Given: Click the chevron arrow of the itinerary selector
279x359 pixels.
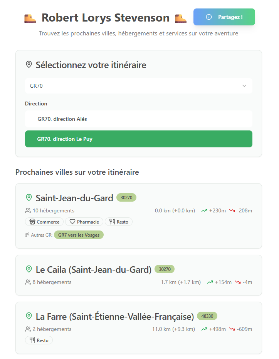Looking at the screenshot, I should (244, 86).
